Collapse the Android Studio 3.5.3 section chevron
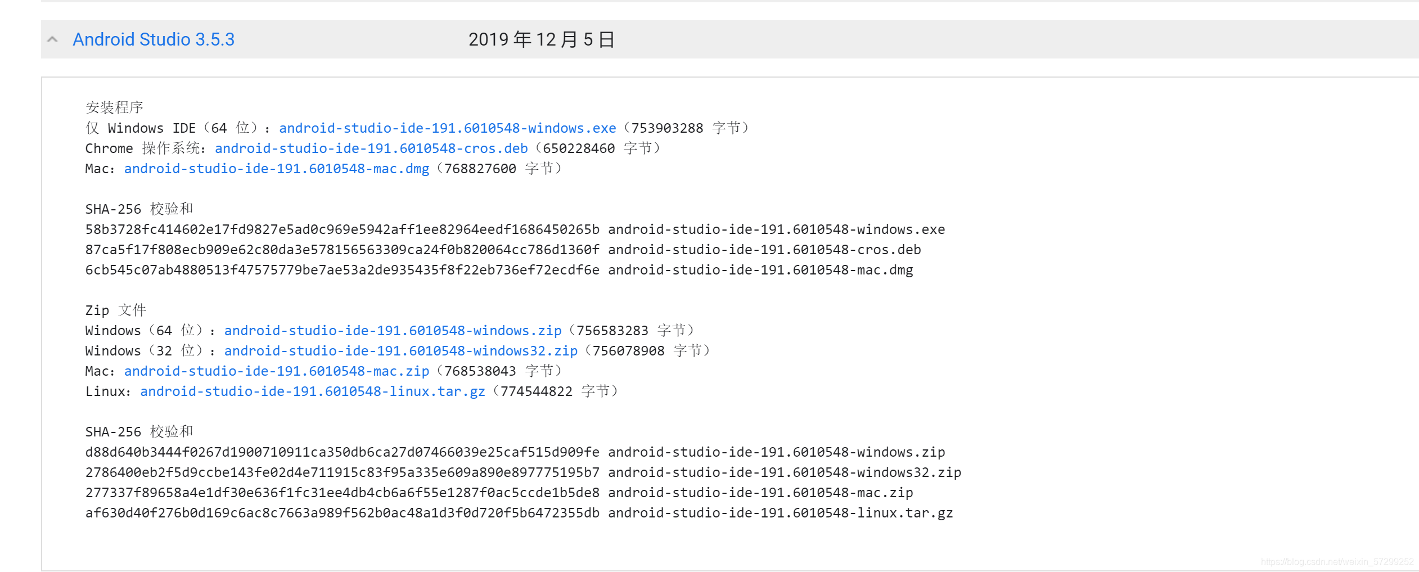The image size is (1419, 572). pyautogui.click(x=52, y=39)
